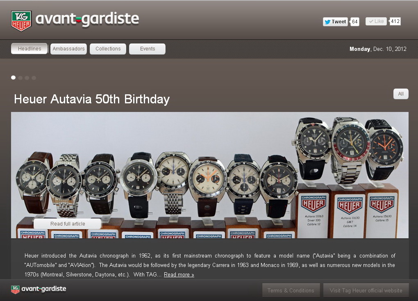Click the Twitter bird Tweet button
Image resolution: width=418 pixels, height=301 pixels.
coord(335,22)
